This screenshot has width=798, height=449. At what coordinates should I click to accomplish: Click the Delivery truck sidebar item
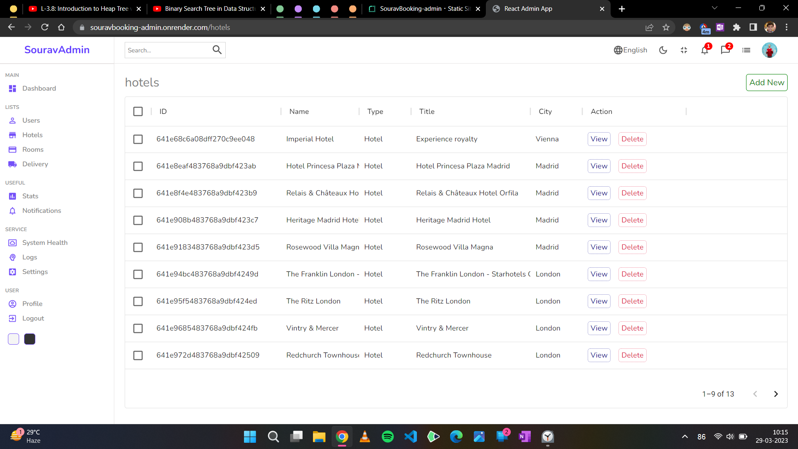pos(35,164)
